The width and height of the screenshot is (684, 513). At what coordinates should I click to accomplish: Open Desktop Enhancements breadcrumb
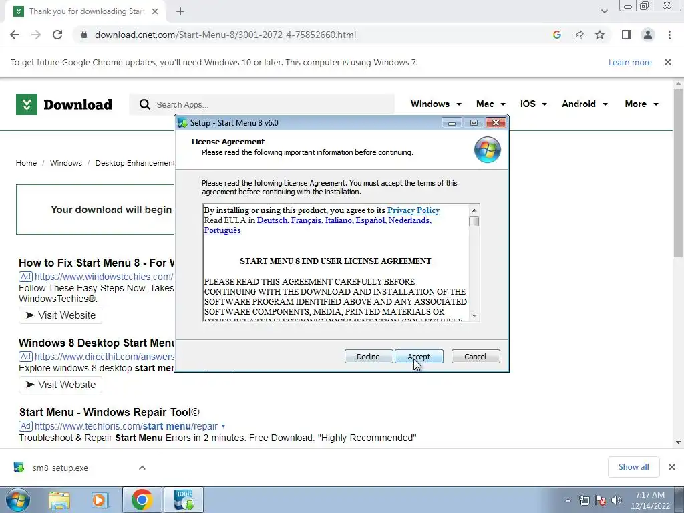point(134,163)
